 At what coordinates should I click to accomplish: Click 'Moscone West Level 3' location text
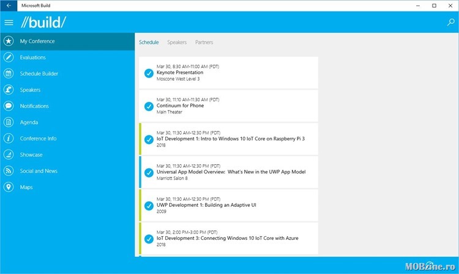(178, 79)
